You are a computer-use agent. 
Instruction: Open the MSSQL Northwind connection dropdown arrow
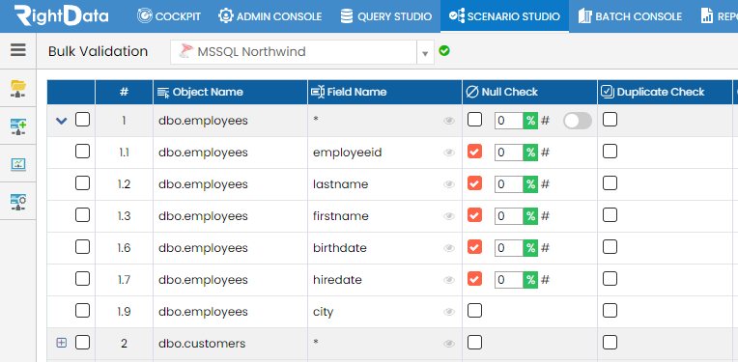click(x=425, y=53)
